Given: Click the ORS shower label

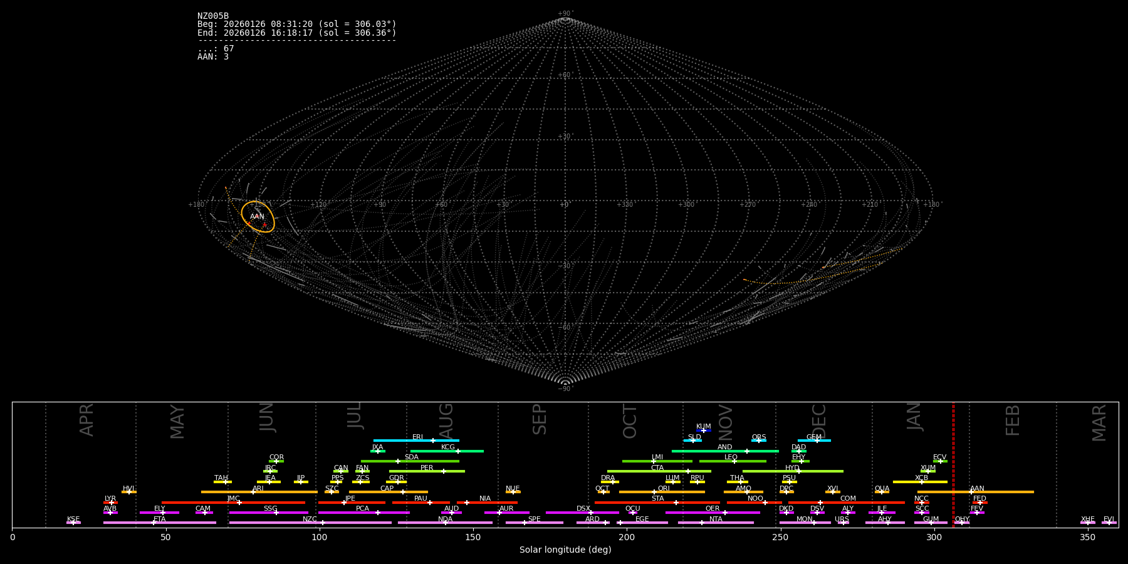Looking at the screenshot, I should pyautogui.click(x=759, y=437).
